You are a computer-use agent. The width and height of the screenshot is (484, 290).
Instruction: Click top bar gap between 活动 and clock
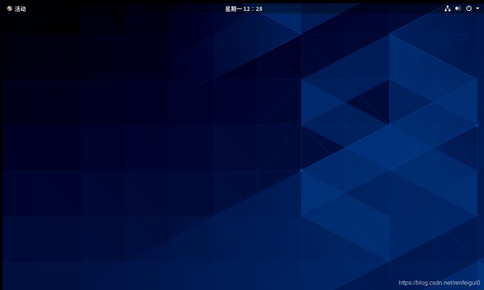point(121,8)
